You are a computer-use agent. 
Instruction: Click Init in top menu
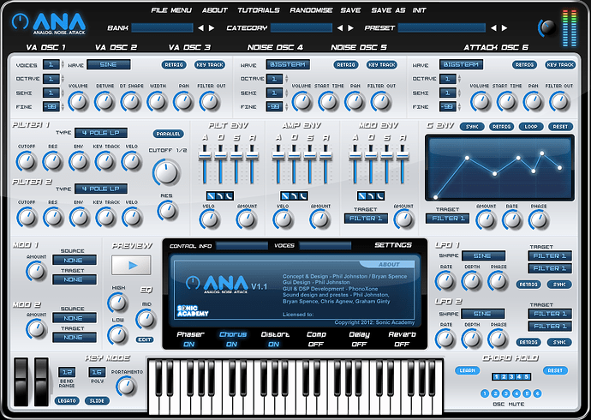coord(419,10)
